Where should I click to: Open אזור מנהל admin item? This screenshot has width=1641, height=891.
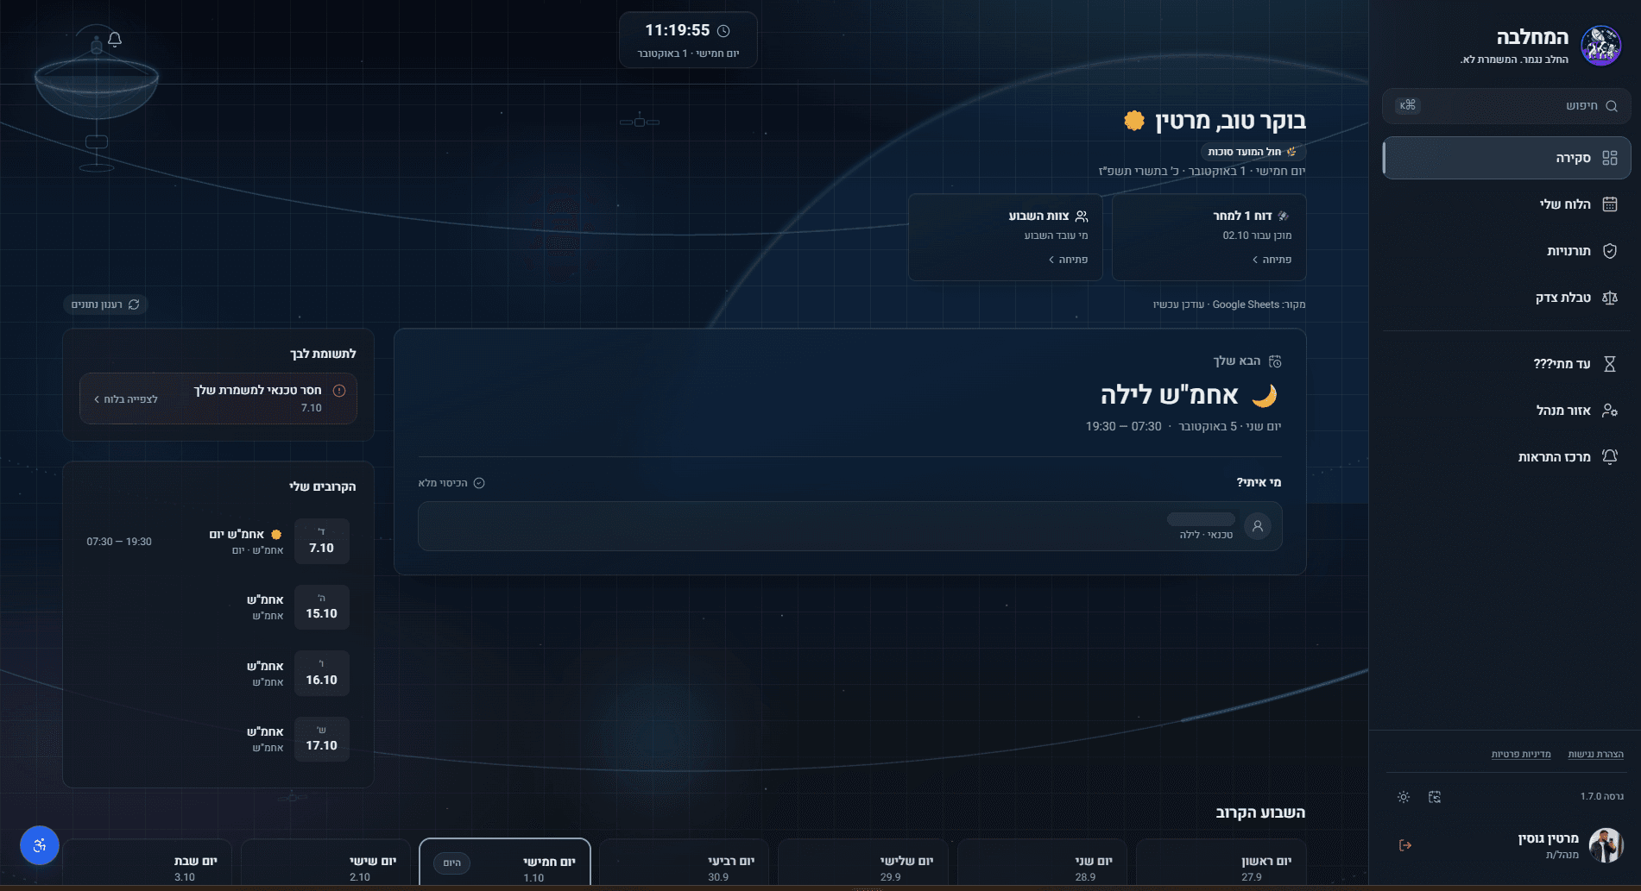point(1506,411)
